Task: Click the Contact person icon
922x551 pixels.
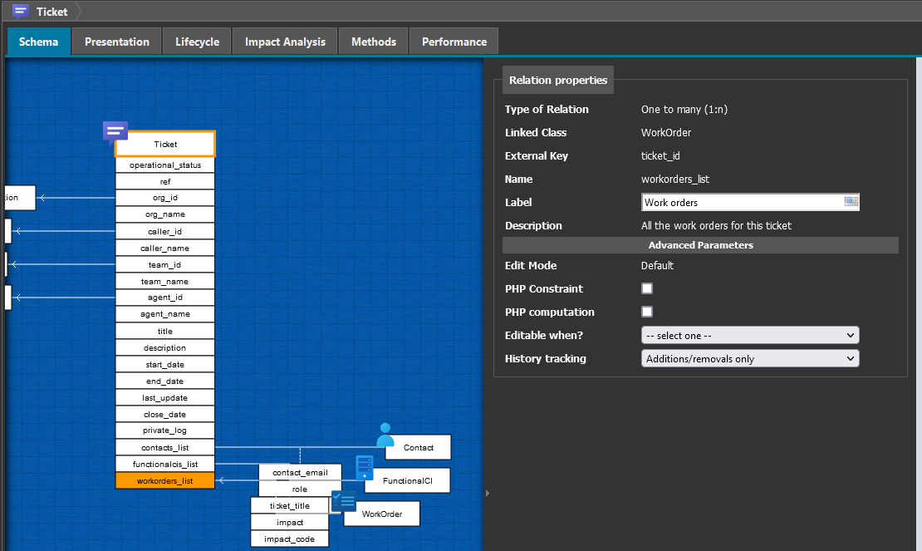Action: 385,435
